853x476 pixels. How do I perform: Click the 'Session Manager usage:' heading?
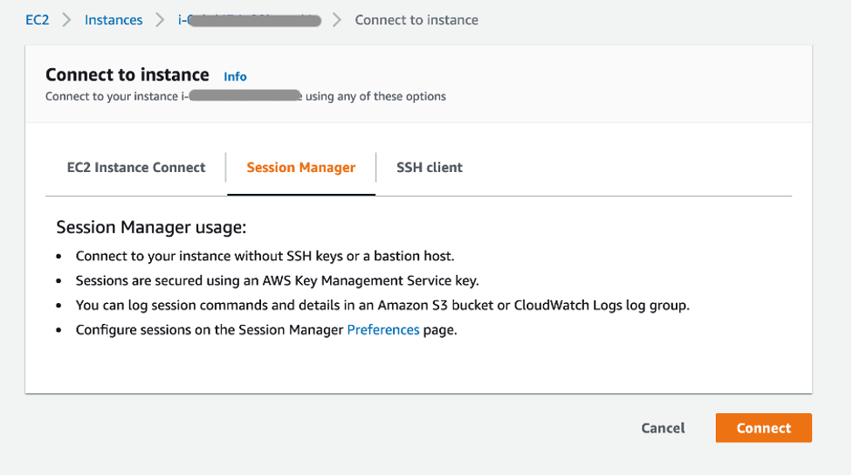151,227
